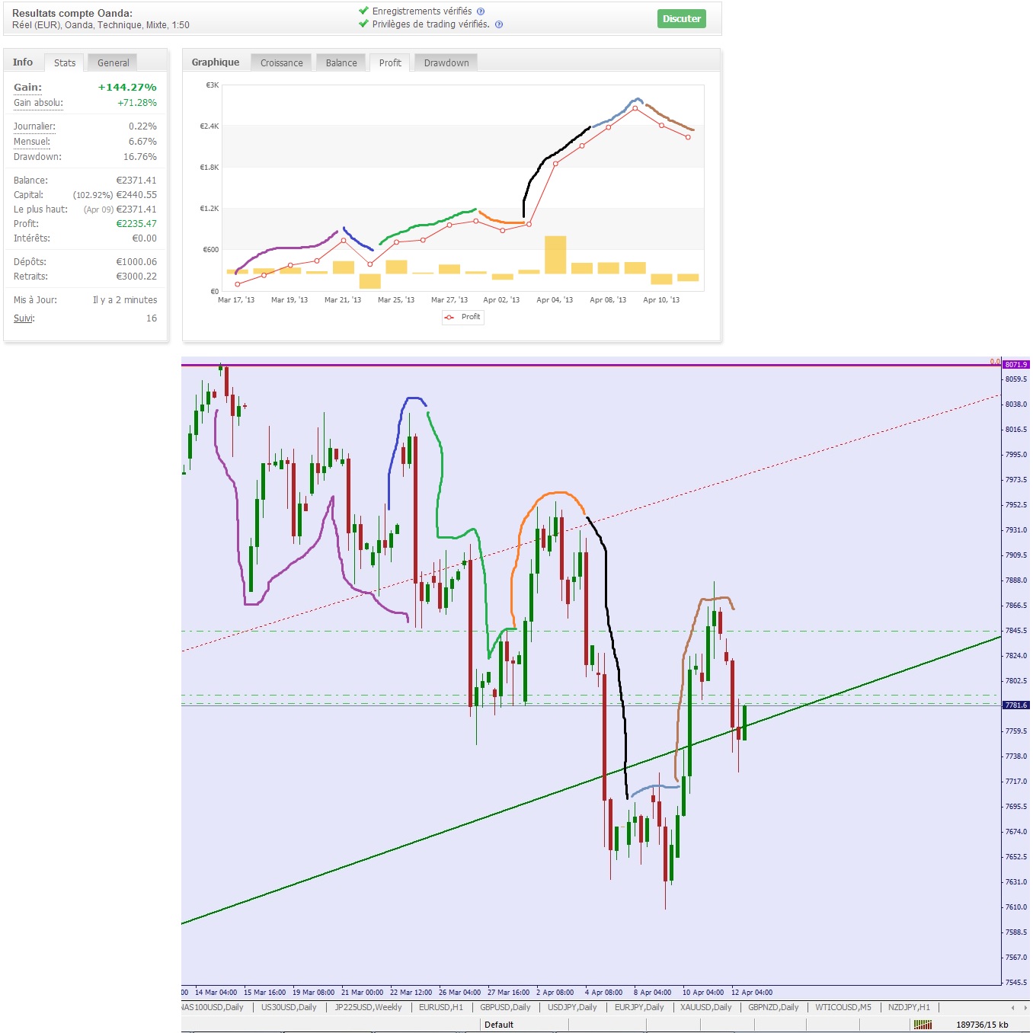This screenshot has height=1033, width=1033.
Task: Open the Discuter button
Action: click(681, 19)
